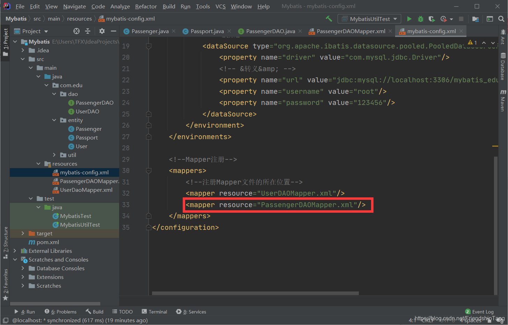508x325 pixels.
Task: Collapse all in Project panel icon
Action: (x=88, y=31)
